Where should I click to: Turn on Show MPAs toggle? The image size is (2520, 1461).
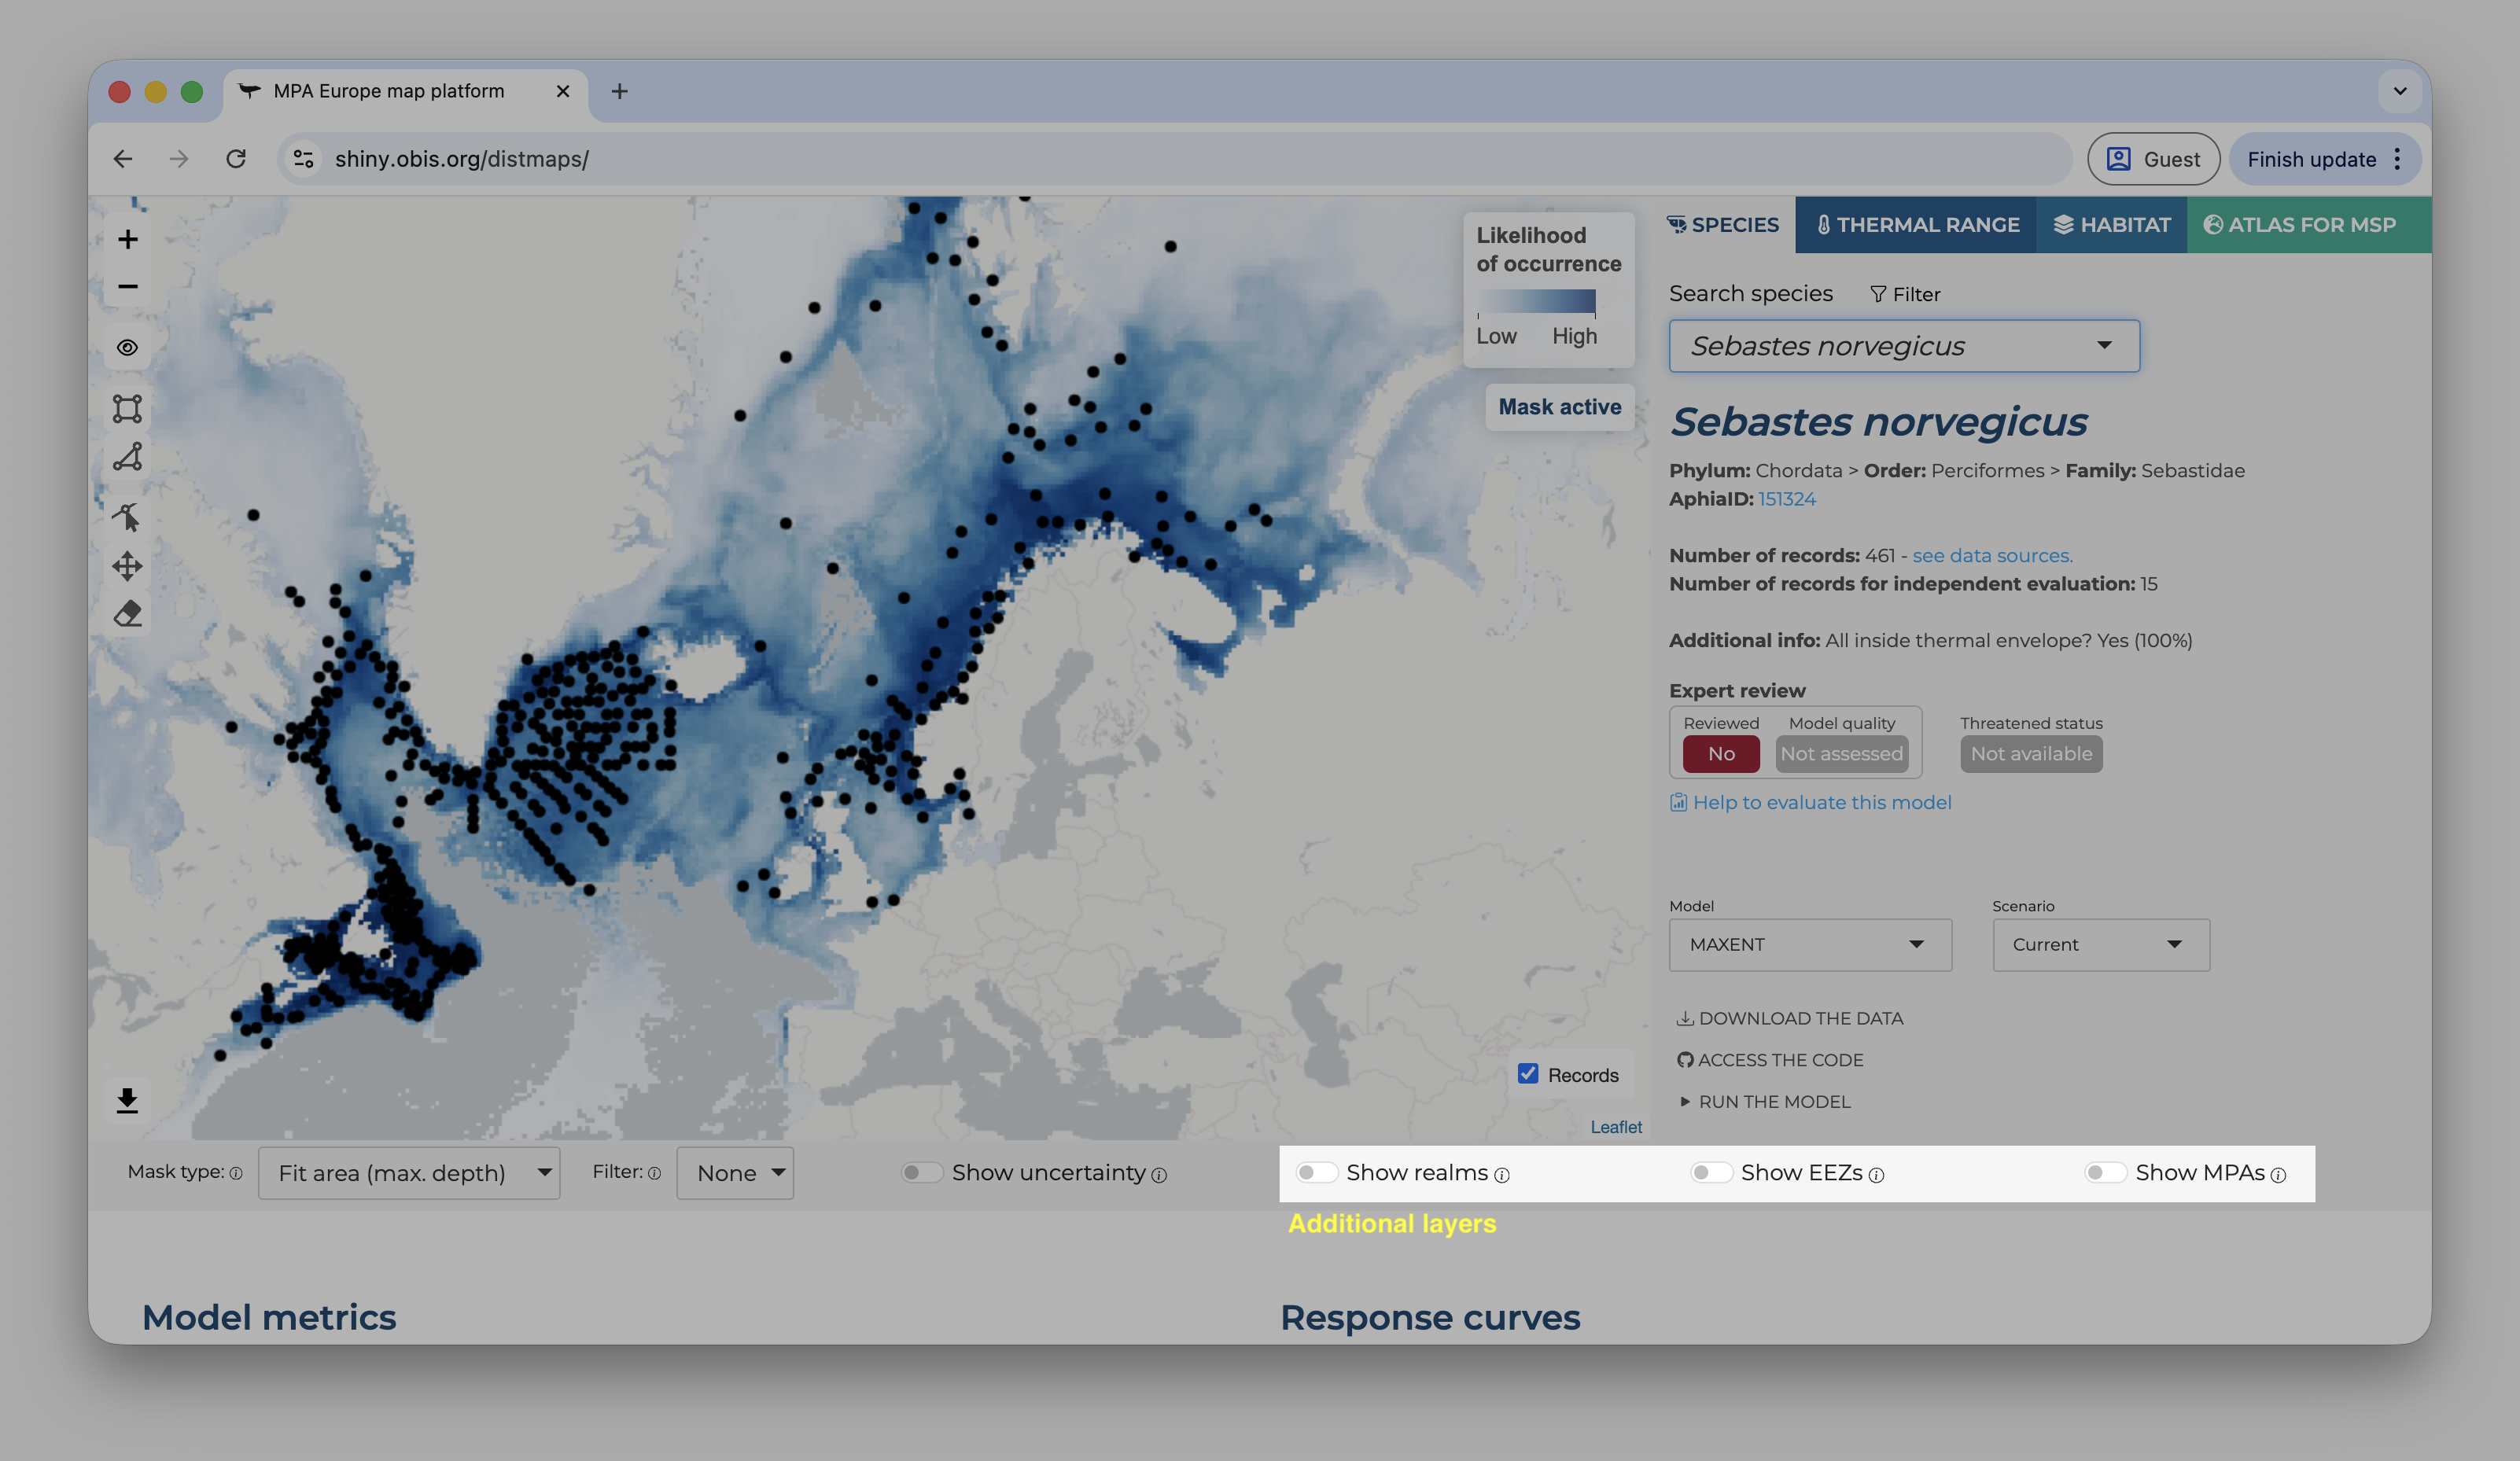pyautogui.click(x=2105, y=1172)
